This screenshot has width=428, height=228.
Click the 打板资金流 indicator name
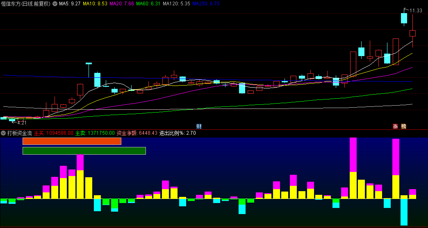(19, 133)
